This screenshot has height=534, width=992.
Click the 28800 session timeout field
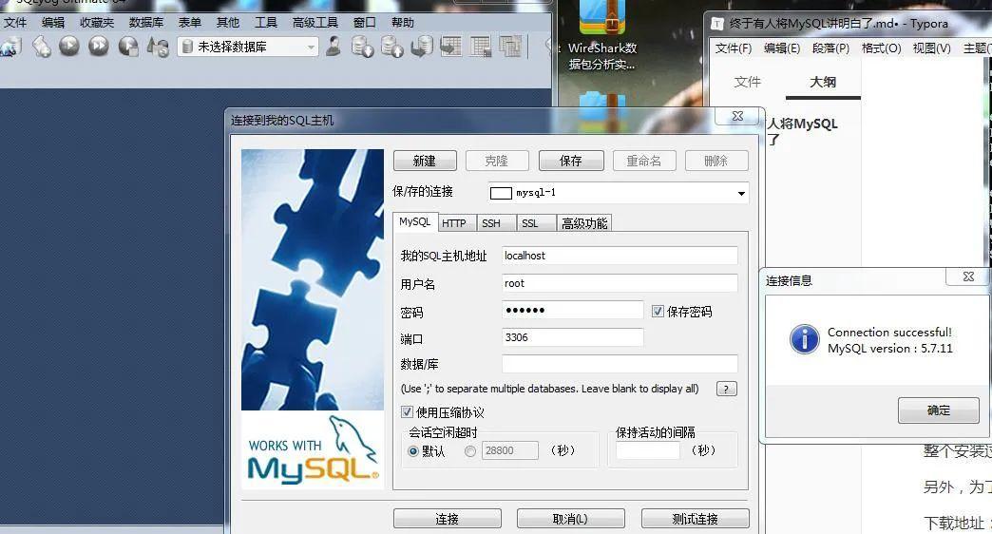pos(510,450)
